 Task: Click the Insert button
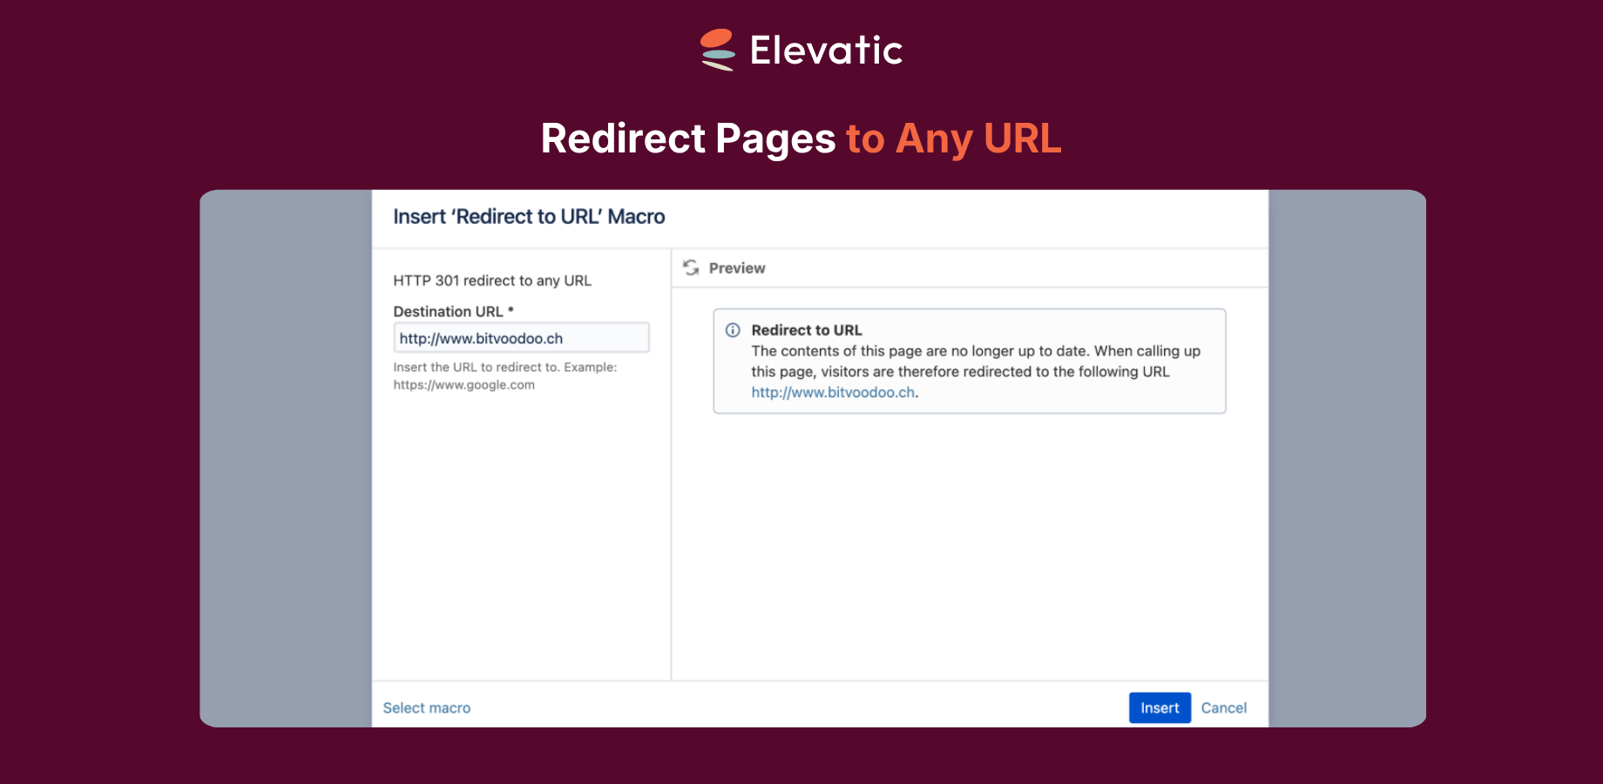pos(1160,708)
